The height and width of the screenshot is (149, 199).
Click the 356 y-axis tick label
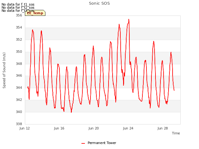tap(19, 15)
